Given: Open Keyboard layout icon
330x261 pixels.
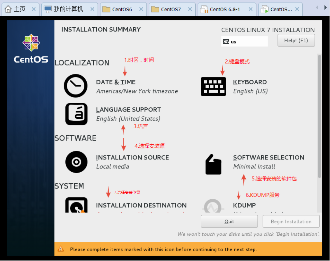Looking at the screenshot, I should (x=213, y=86).
